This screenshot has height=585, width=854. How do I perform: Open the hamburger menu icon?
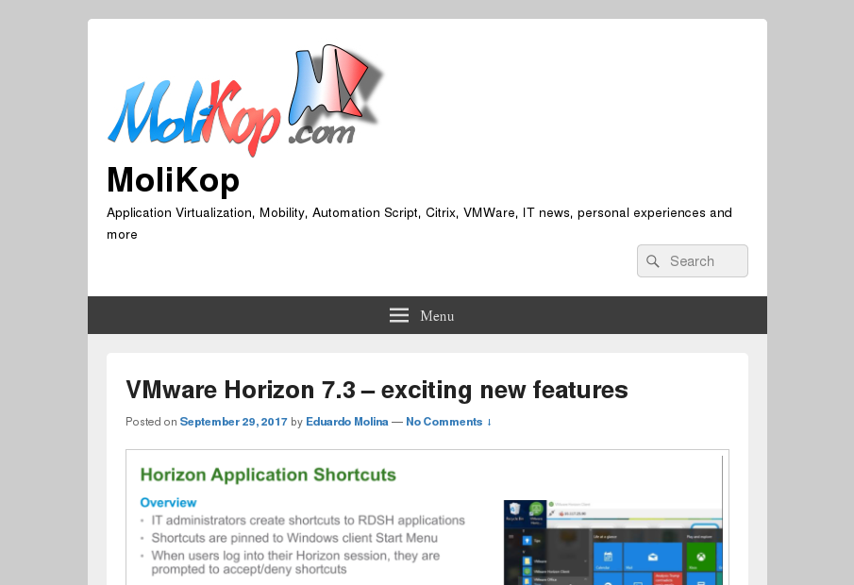click(398, 315)
